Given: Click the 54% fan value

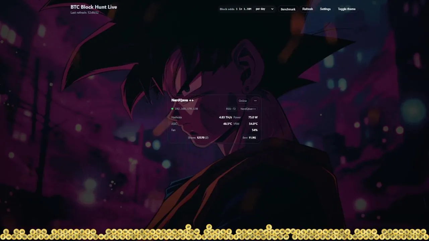Looking at the screenshot, I should (255, 130).
